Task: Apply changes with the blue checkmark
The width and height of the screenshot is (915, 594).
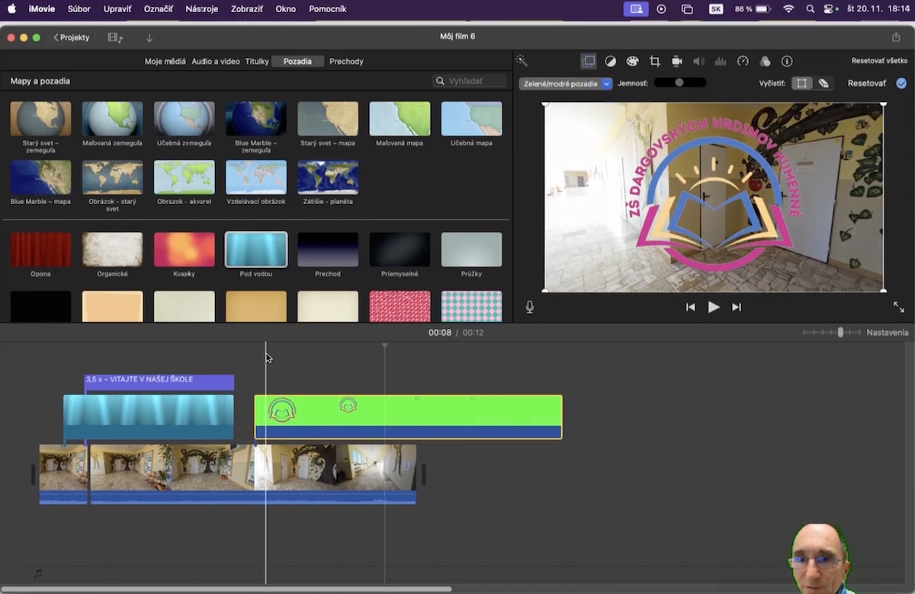Action: pyautogui.click(x=901, y=83)
